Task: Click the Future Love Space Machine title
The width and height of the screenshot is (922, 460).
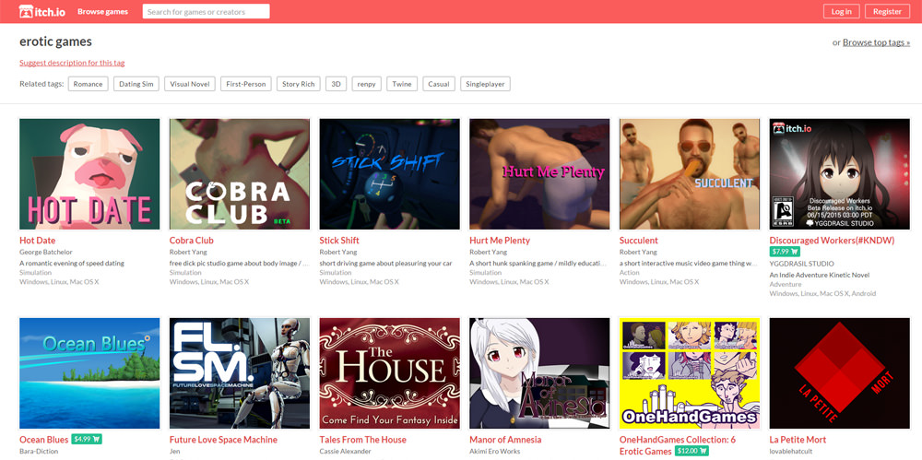Action: pyautogui.click(x=223, y=440)
